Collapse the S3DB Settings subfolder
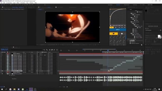The image size is (162, 91). 132,35
